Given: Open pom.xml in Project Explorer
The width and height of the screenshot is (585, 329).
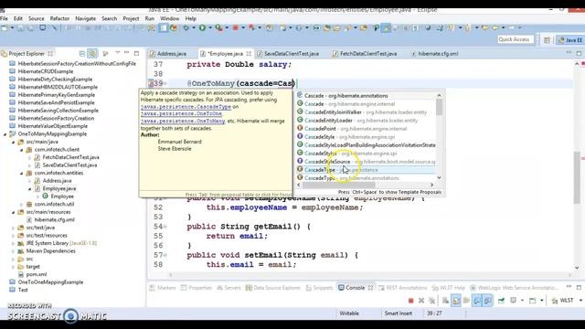Looking at the screenshot, I should 37,274.
